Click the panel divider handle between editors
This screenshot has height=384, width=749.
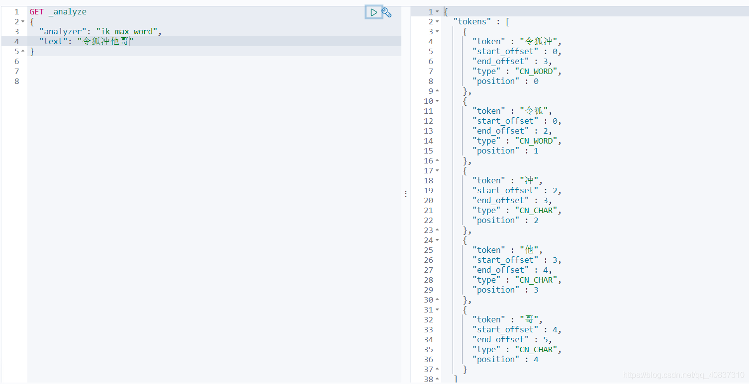tap(406, 194)
